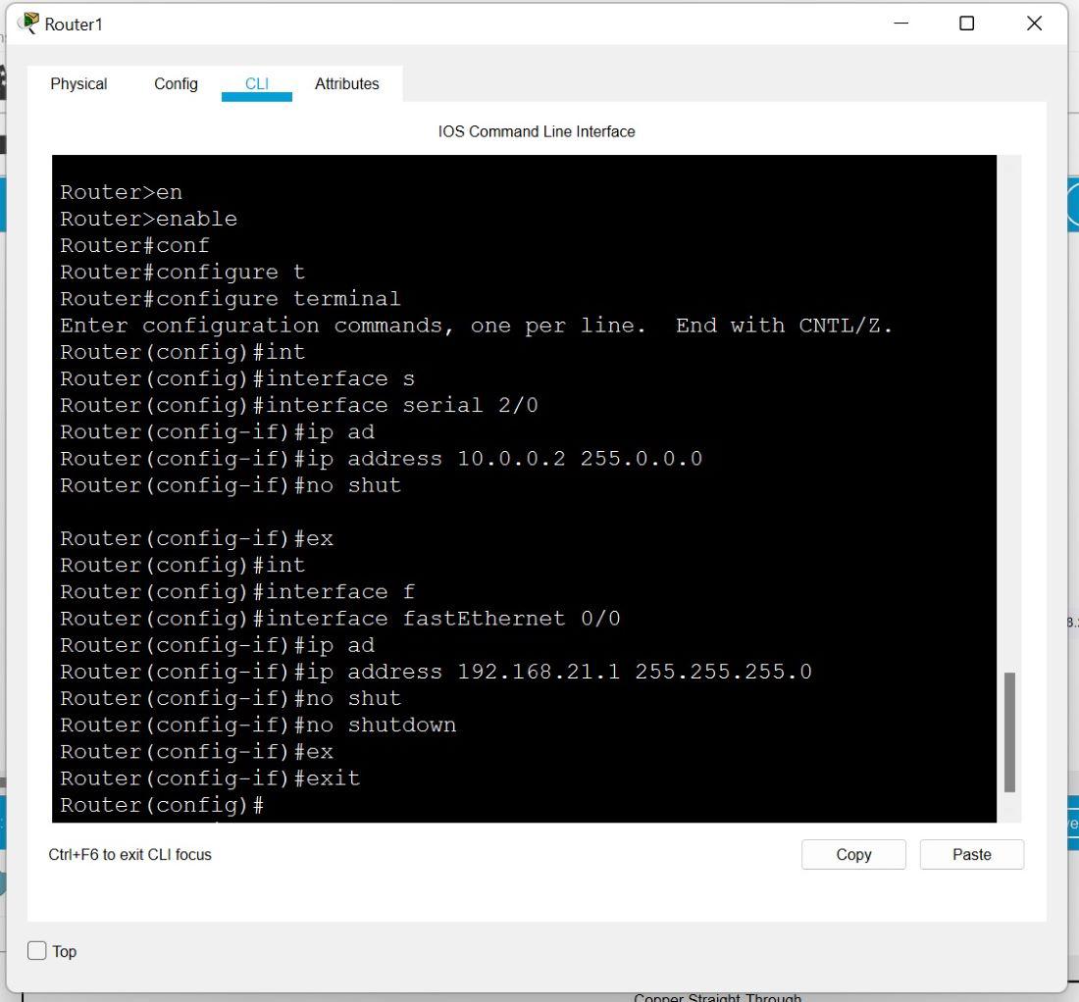This screenshot has height=1002, width=1079.
Task: Open the Config tab
Action: (176, 84)
